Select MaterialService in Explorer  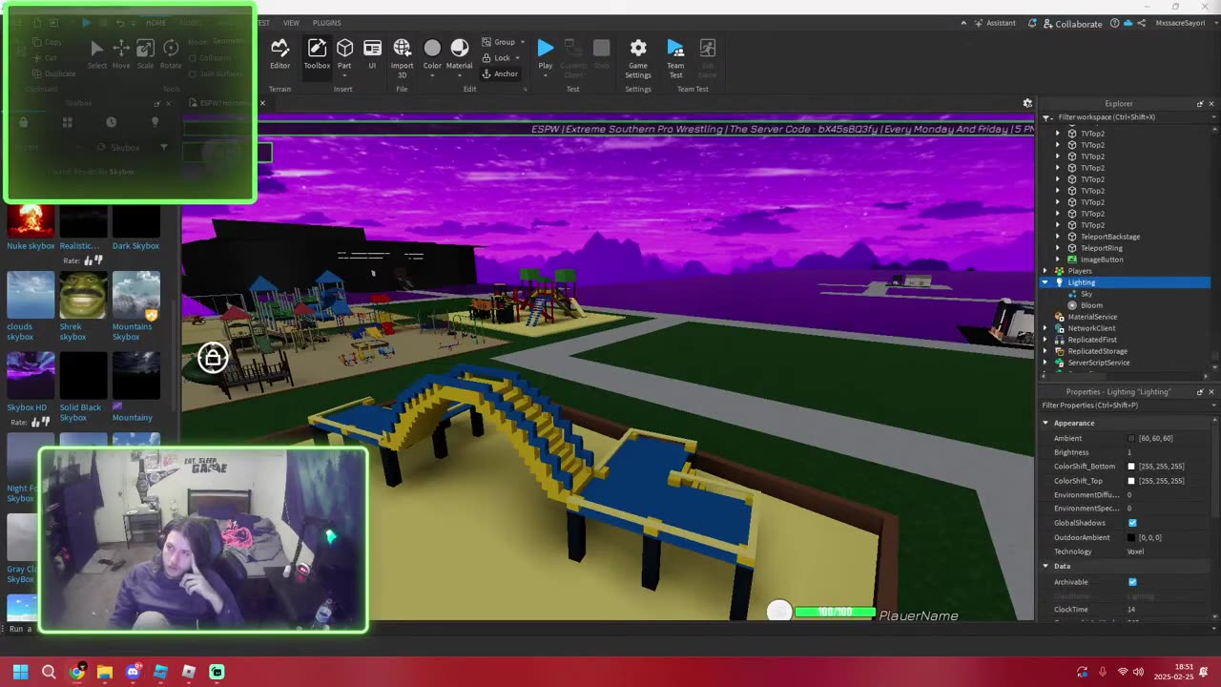[1092, 317]
